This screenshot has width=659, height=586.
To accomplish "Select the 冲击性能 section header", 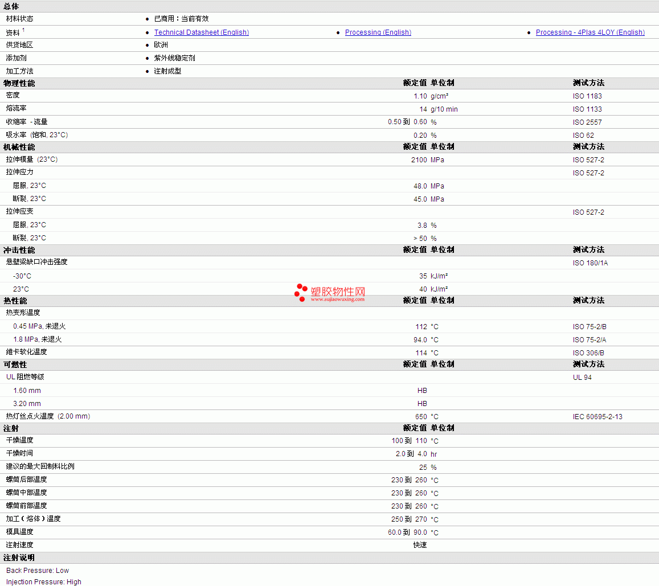I will coord(19,250).
